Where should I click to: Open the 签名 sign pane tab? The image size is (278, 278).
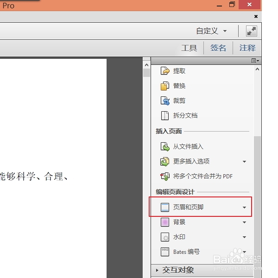click(218, 48)
